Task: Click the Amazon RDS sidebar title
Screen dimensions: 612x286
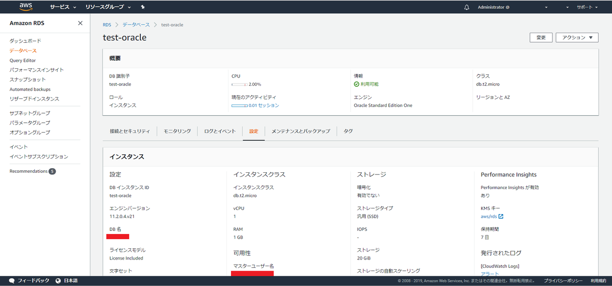Action: [x=28, y=23]
